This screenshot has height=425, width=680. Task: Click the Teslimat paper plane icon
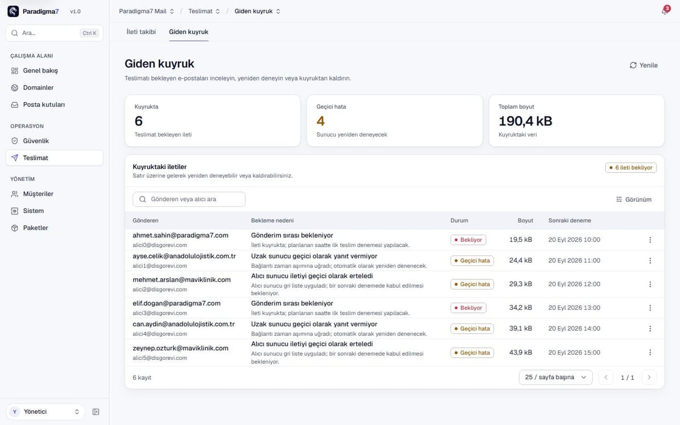coord(15,158)
